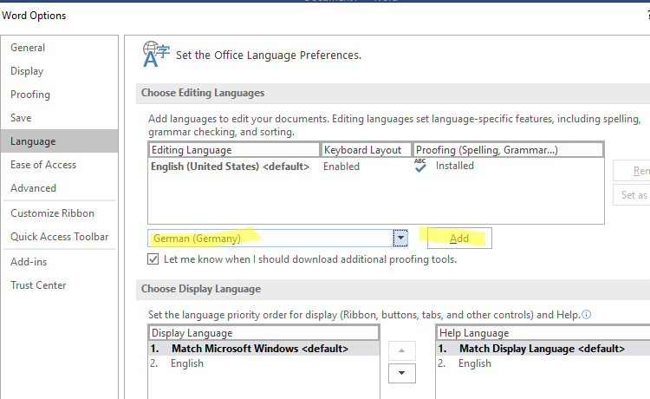Select Match Display Language in Help list

pyautogui.click(x=542, y=349)
